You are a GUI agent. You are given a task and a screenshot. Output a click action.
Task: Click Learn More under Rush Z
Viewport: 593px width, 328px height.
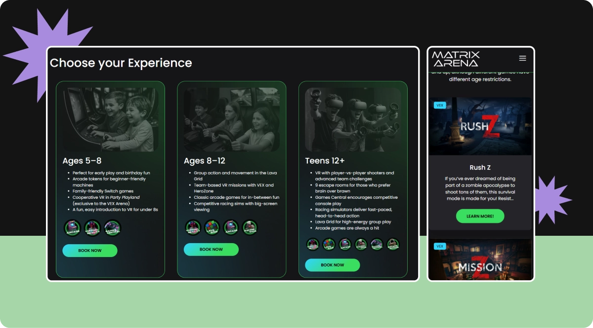tap(480, 216)
